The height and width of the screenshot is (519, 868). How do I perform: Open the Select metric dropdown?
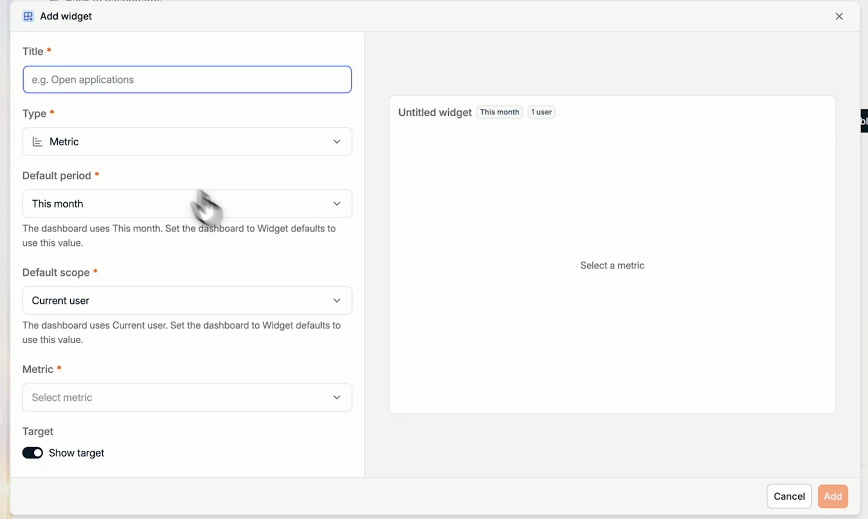(x=187, y=397)
